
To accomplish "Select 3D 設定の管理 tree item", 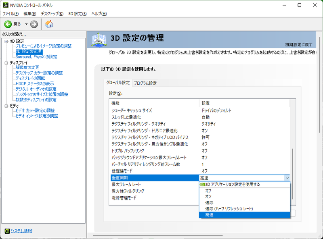I will (x=29, y=52).
